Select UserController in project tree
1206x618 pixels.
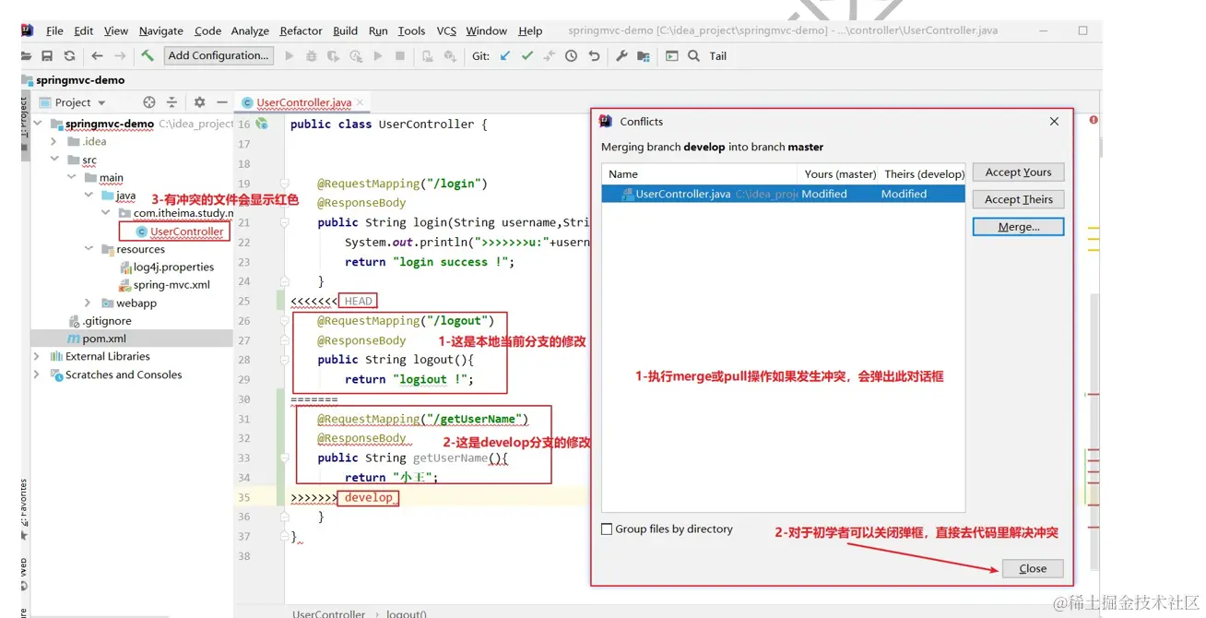[x=186, y=232]
